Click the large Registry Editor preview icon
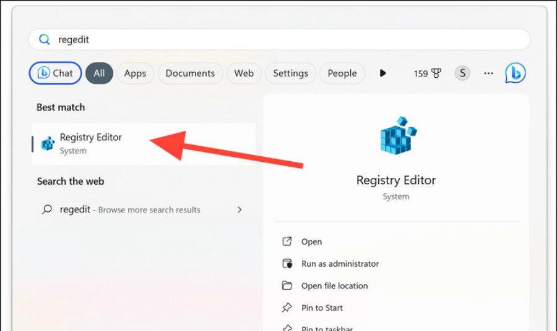The width and height of the screenshot is (557, 331). pos(398,135)
